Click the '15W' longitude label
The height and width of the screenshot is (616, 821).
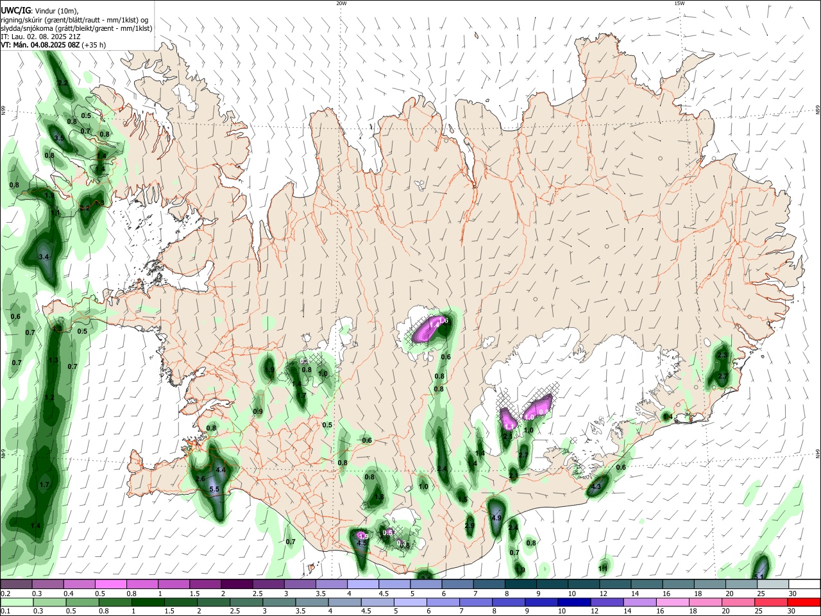click(x=679, y=3)
